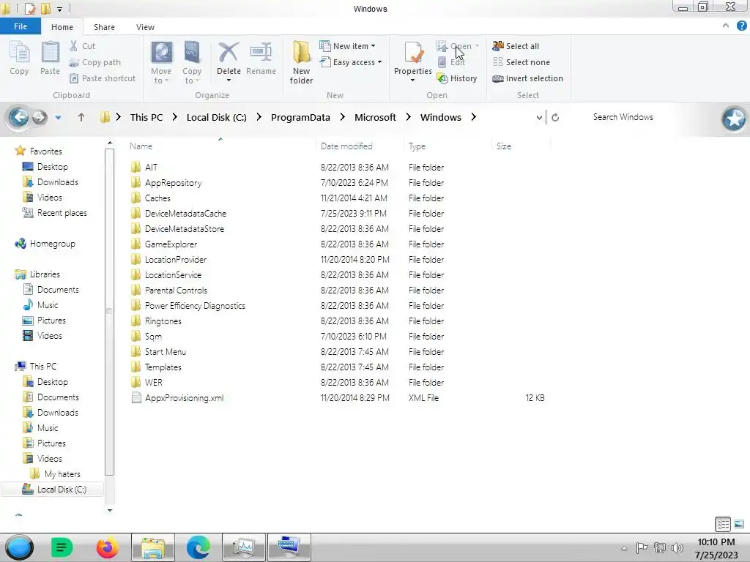Viewport: 750px width, 562px height.
Task: Click Microsoft breadcrumb in address bar
Action: click(375, 117)
